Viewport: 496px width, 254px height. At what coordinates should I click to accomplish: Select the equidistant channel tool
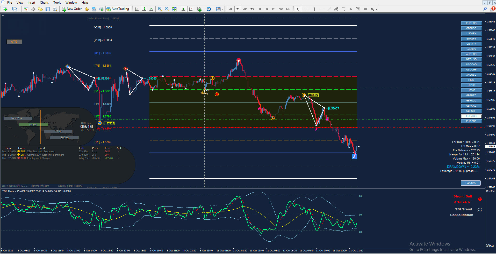pyautogui.click(x=336, y=9)
